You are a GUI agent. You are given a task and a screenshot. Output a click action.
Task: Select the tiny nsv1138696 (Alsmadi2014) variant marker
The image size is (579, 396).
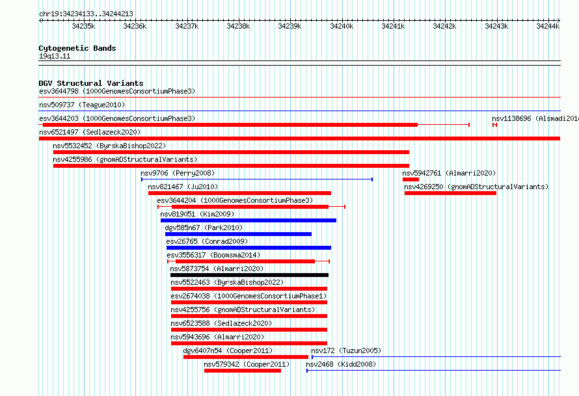pyautogui.click(x=495, y=125)
